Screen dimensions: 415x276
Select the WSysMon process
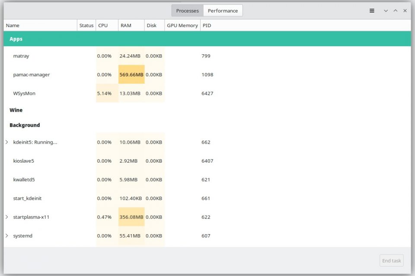[207, 93]
